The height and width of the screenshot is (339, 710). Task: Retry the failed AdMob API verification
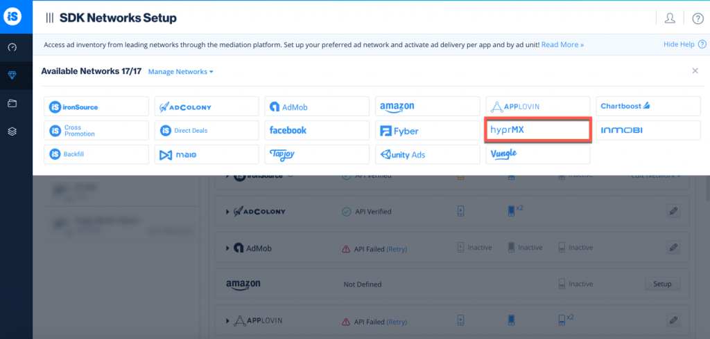click(x=397, y=248)
